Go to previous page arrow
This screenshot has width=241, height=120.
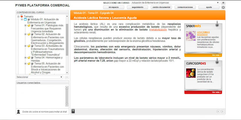point(218,111)
